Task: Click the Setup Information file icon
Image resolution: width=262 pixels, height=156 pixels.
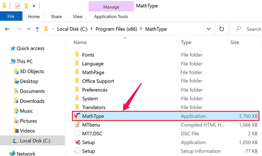Action: click(x=77, y=151)
